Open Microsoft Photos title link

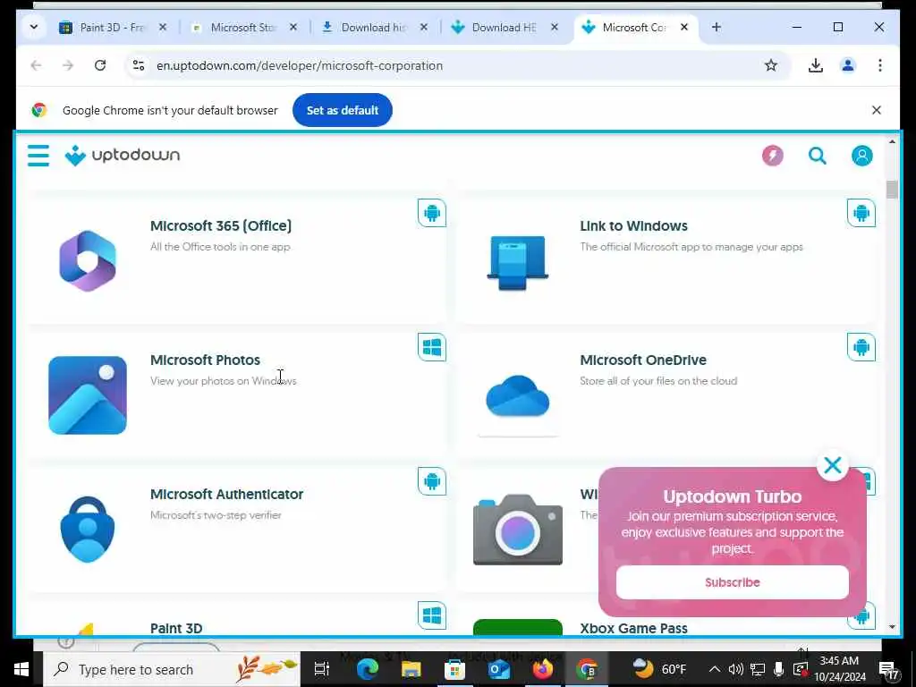[x=205, y=360]
